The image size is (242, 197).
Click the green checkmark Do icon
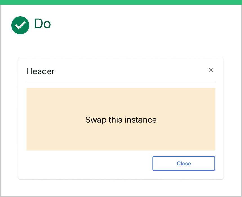[x=20, y=25]
